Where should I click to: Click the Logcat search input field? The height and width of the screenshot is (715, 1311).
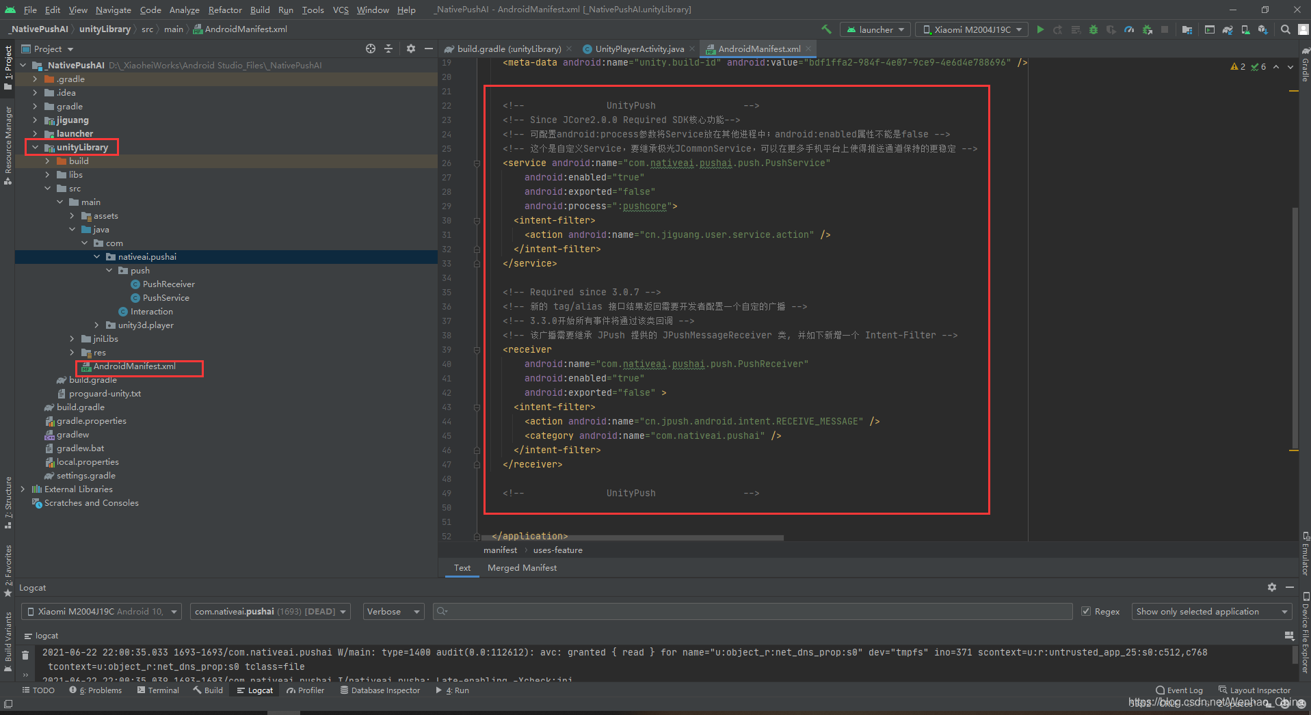752,611
